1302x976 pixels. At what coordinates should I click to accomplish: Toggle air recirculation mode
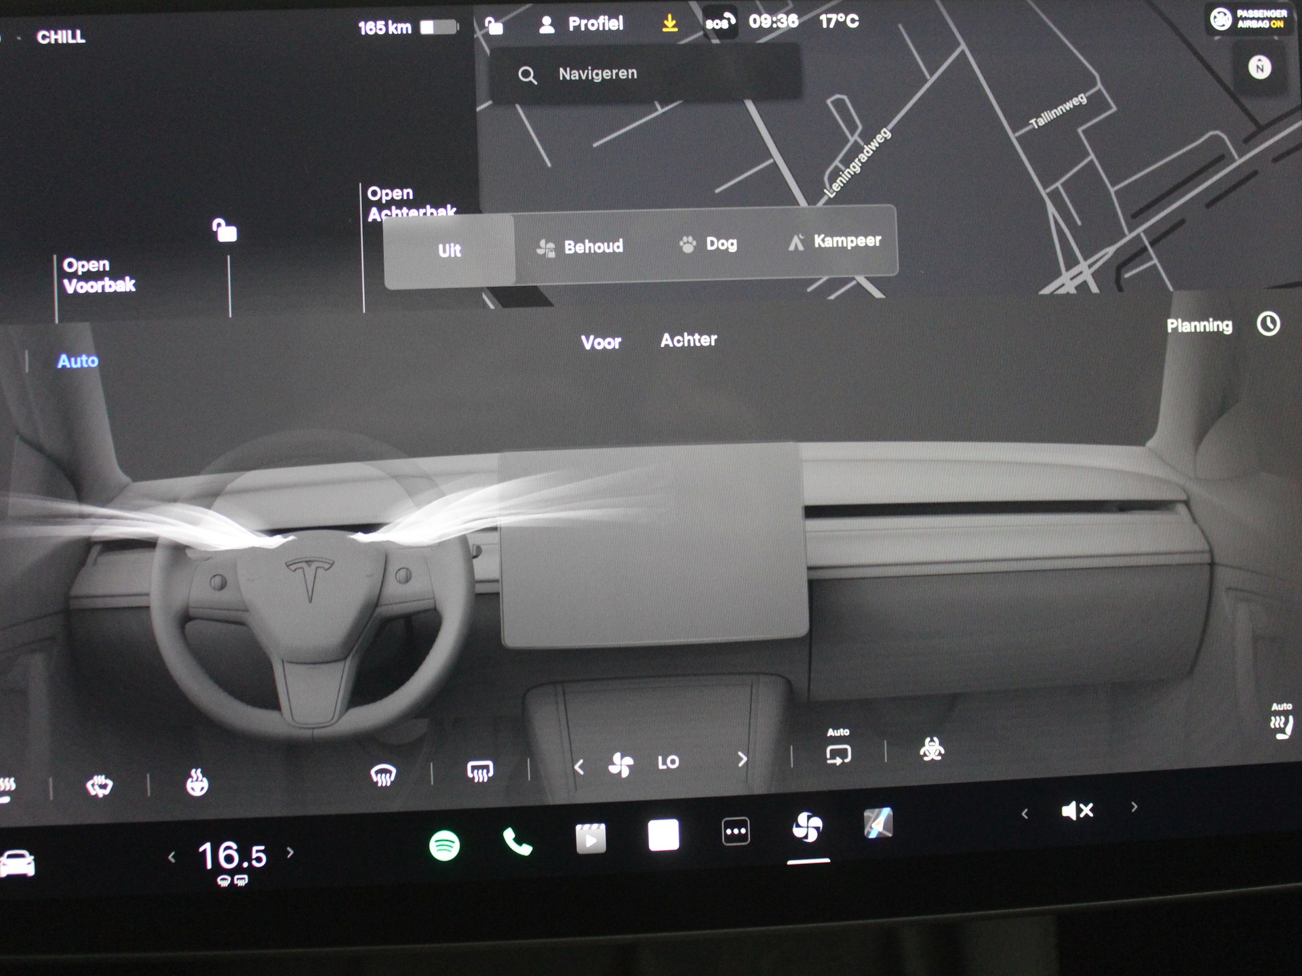click(838, 754)
